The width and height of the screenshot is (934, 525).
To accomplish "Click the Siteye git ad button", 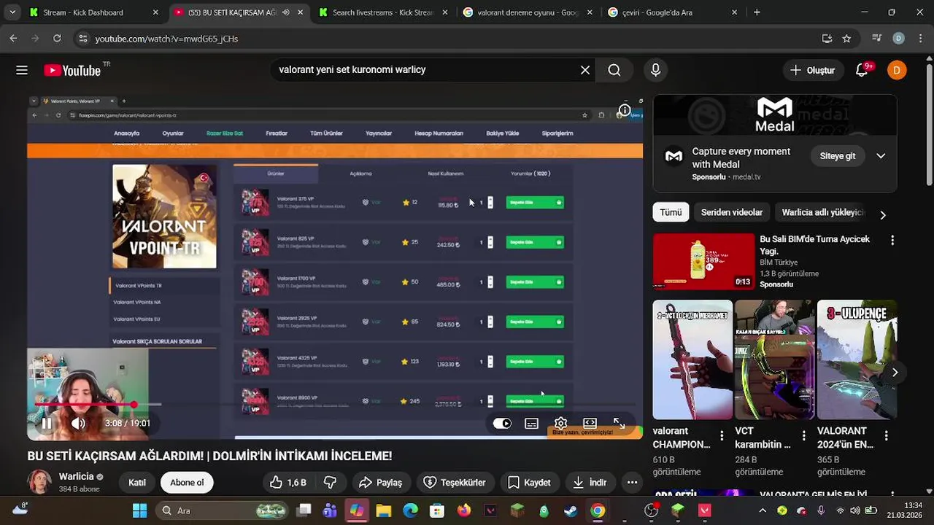I will [838, 156].
